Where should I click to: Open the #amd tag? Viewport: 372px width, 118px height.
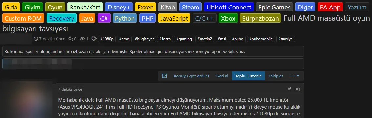pyautogui.click(x=124, y=39)
